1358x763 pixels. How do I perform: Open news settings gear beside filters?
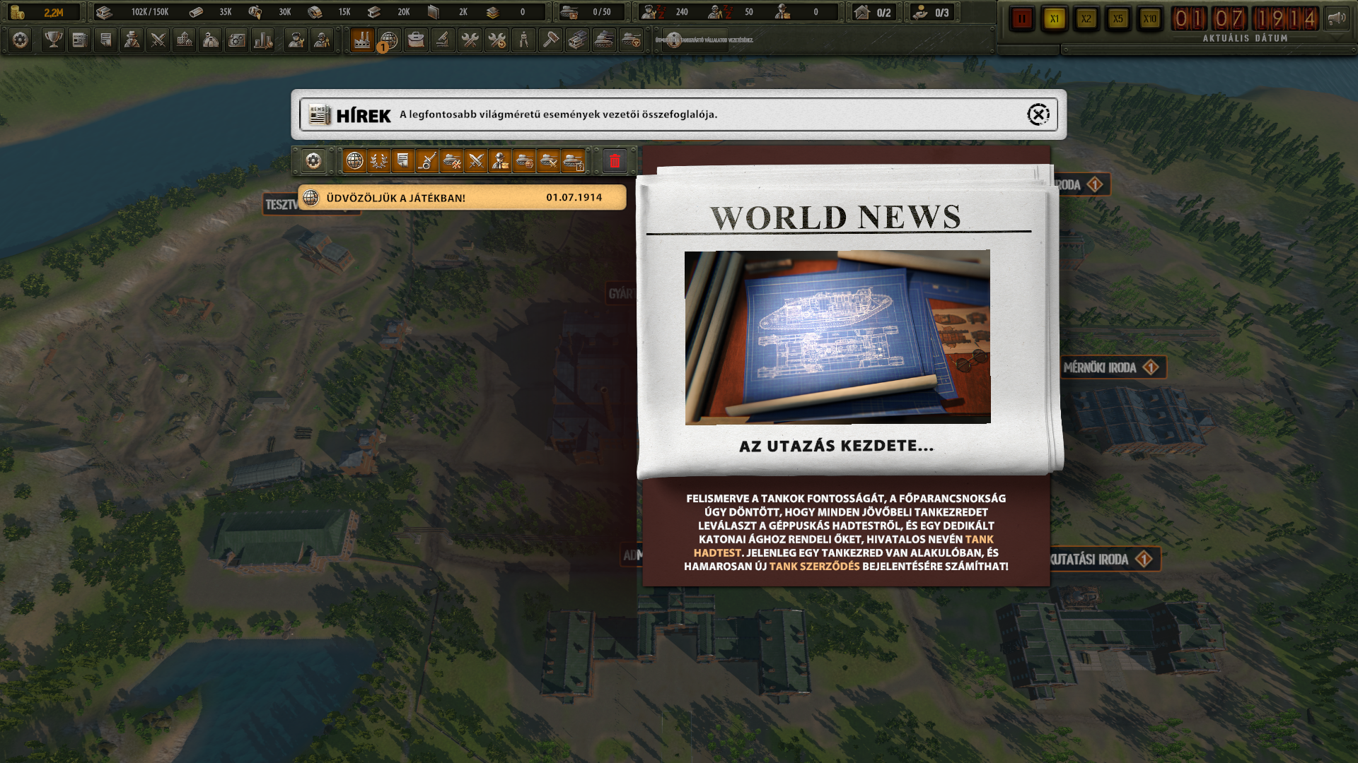pos(313,161)
